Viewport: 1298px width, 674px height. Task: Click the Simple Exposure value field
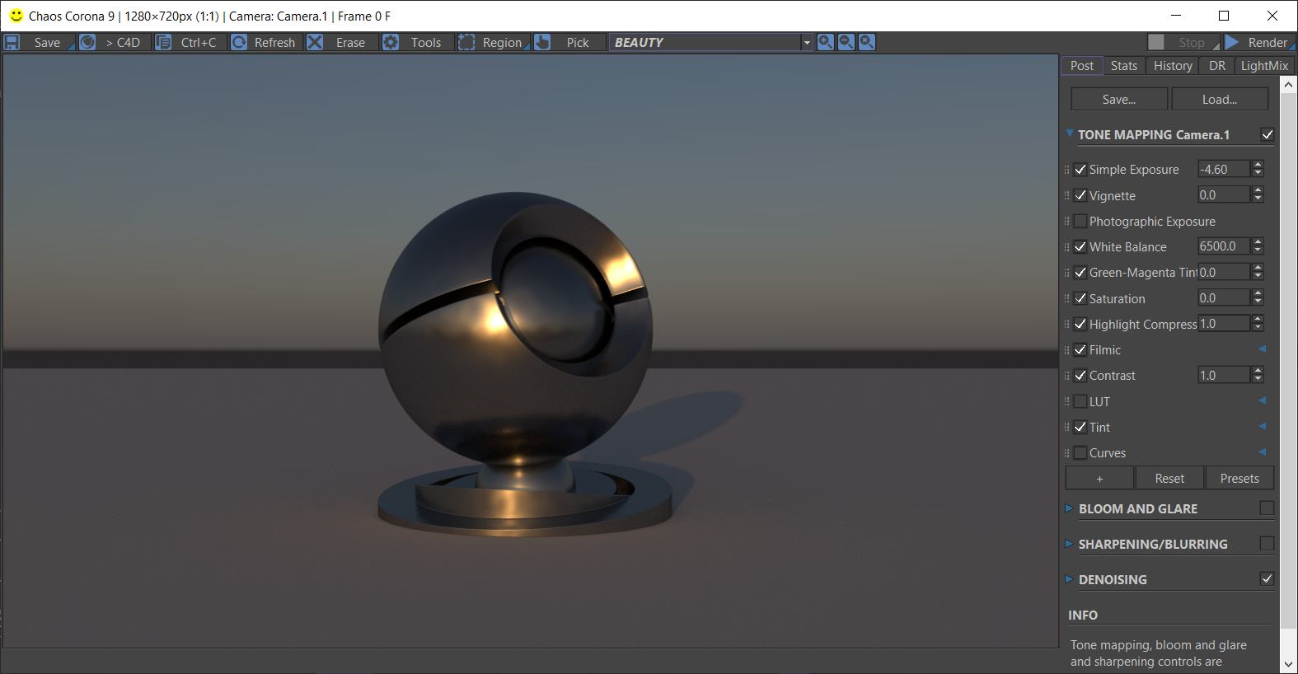pyautogui.click(x=1223, y=169)
